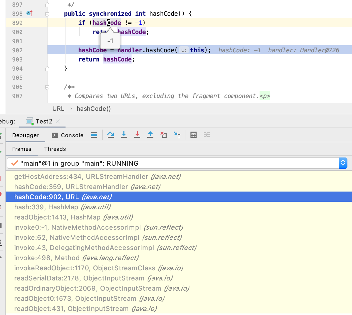Click the Show Execution Point icon
This screenshot has width=352, height=315.
94,135
